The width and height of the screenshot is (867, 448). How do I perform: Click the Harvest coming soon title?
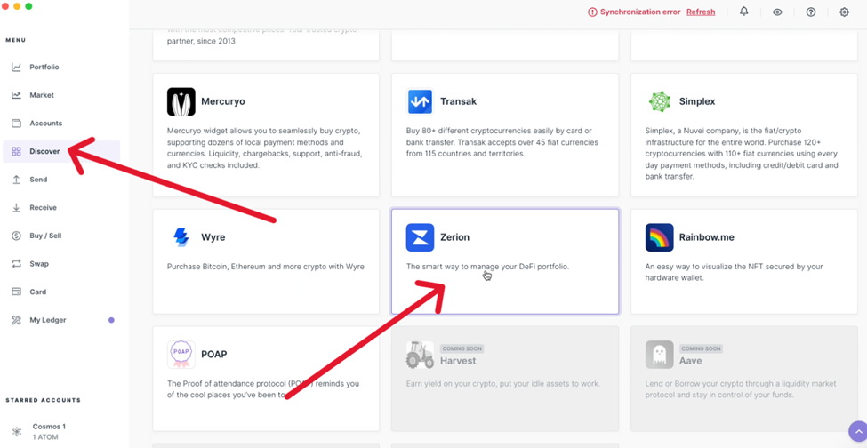click(x=458, y=361)
